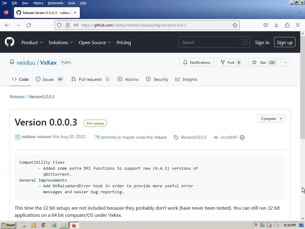Open the Issues tab
This screenshot has width=305, height=229.
[x=50, y=79]
